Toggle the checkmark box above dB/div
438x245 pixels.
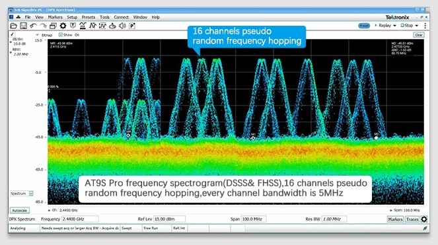[x=12, y=34]
